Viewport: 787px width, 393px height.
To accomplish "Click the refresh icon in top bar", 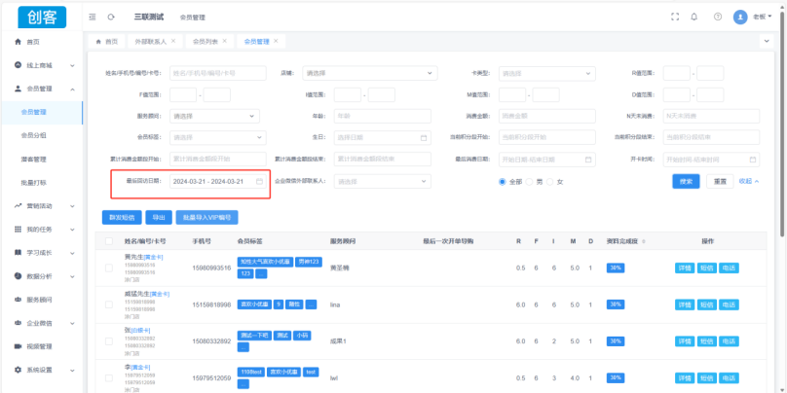I will (x=111, y=18).
